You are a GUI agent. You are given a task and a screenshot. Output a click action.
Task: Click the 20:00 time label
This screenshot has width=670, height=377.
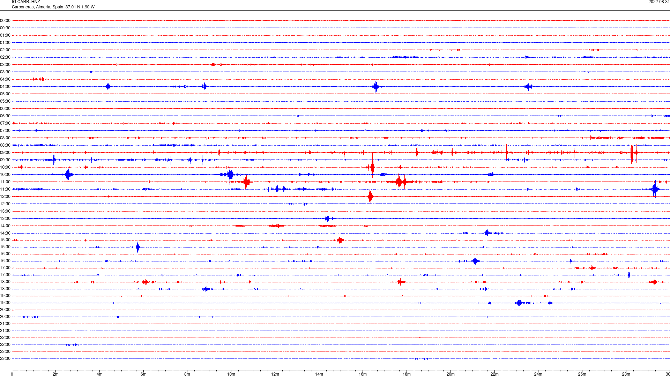[5, 310]
